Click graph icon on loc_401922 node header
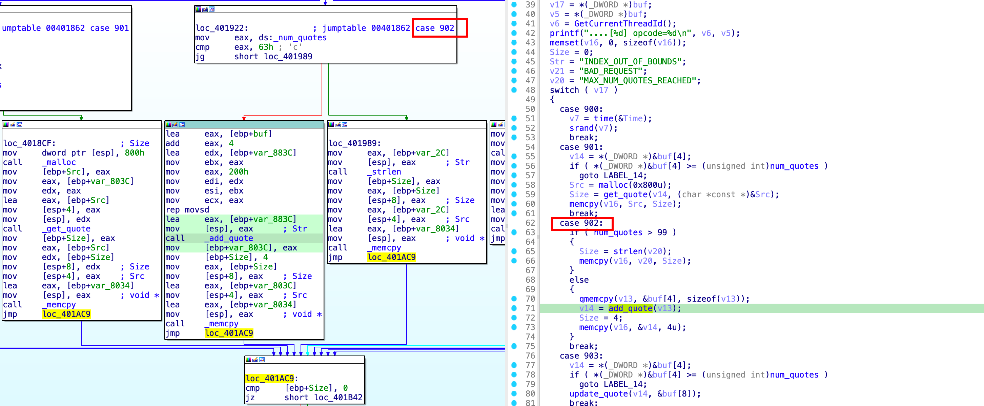The height and width of the screenshot is (406, 984). pyautogui.click(x=212, y=9)
